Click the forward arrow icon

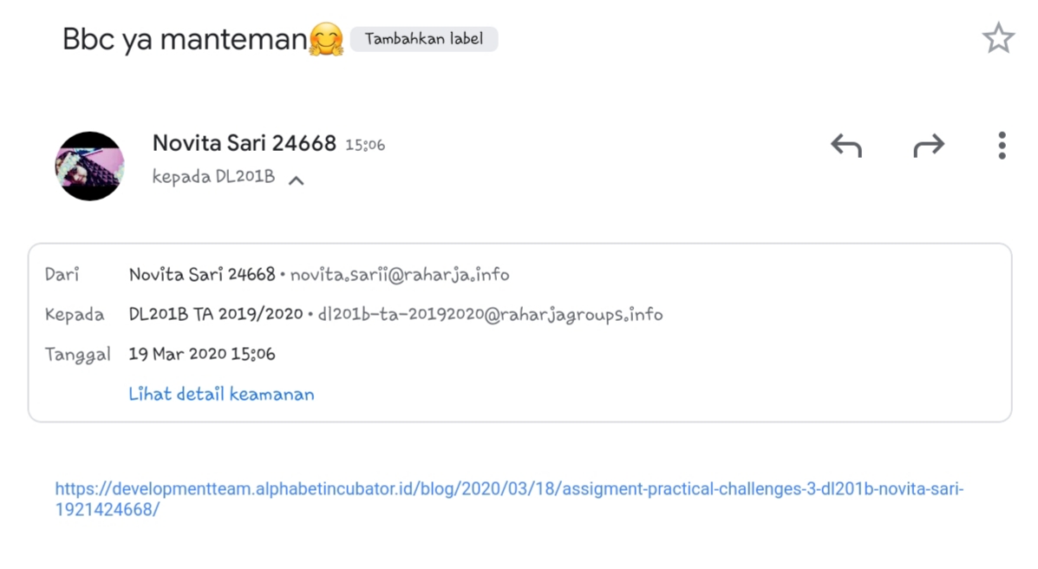[928, 146]
